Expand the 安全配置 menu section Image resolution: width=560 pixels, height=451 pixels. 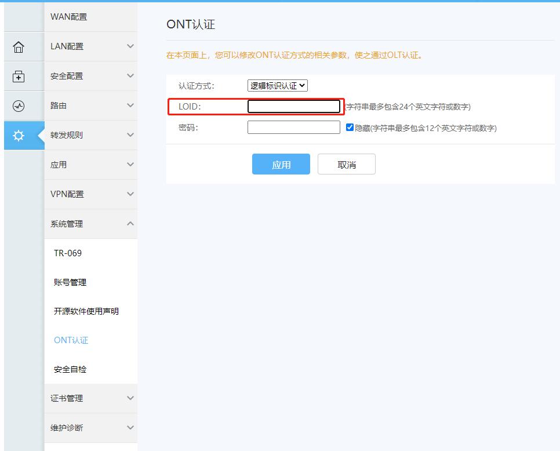tap(91, 76)
